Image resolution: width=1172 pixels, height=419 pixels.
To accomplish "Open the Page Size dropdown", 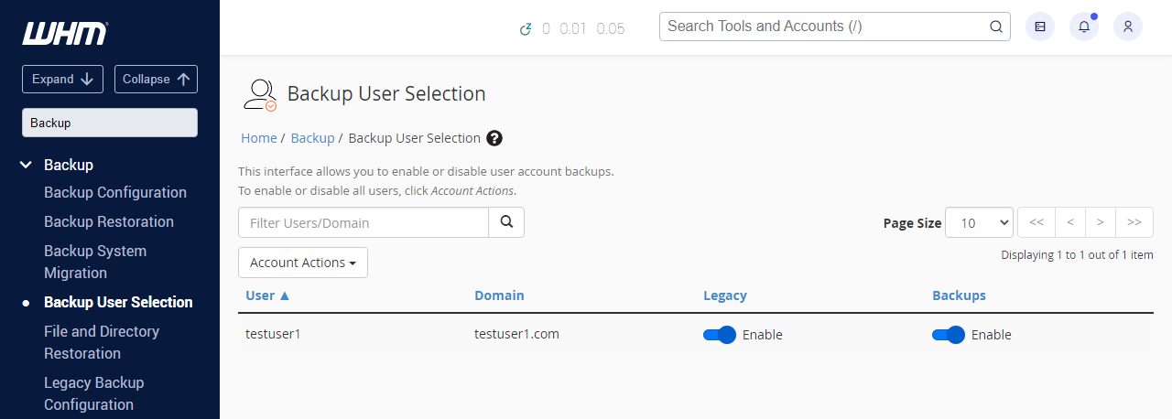I will (x=979, y=222).
